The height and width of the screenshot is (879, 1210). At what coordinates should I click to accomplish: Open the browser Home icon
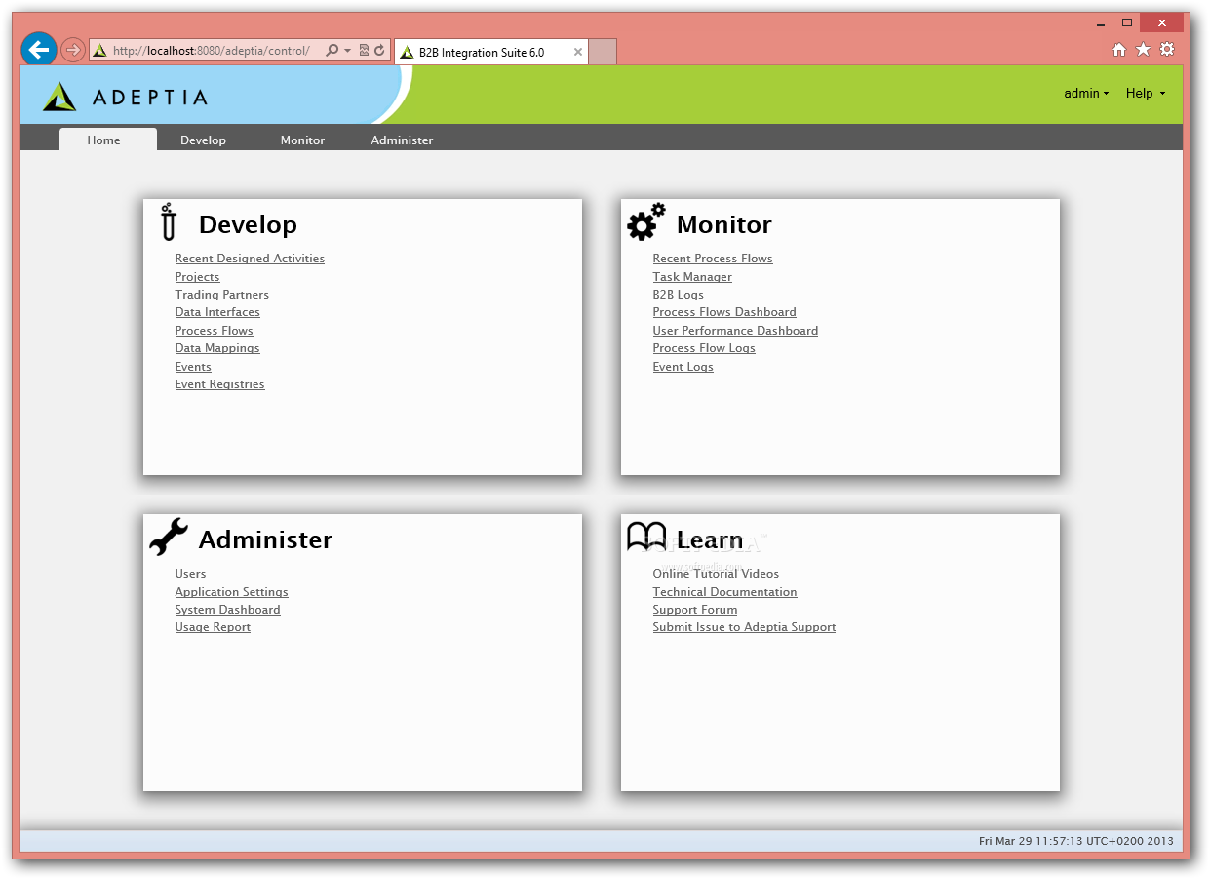(x=1119, y=50)
